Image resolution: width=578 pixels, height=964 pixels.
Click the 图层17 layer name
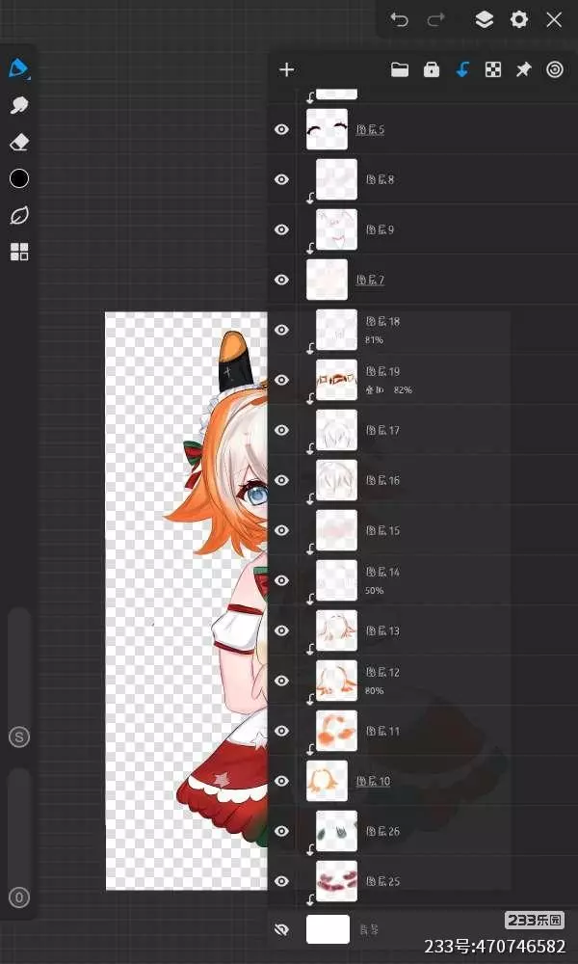tap(382, 430)
